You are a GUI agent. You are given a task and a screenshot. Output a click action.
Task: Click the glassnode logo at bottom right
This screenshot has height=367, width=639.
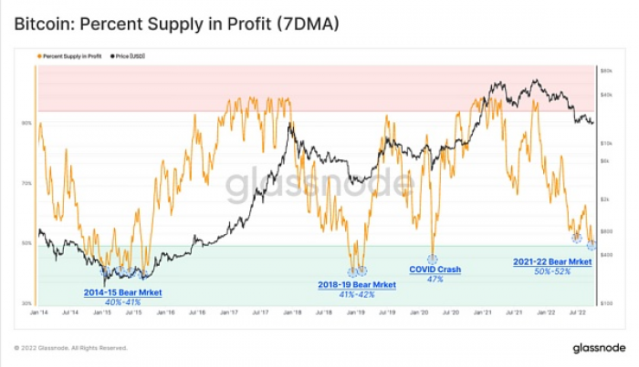599,348
